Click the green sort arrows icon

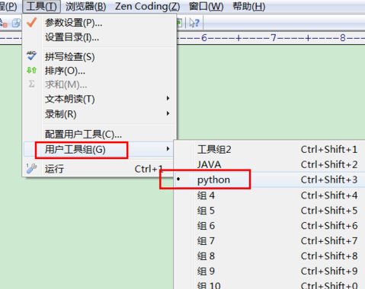coord(31,70)
